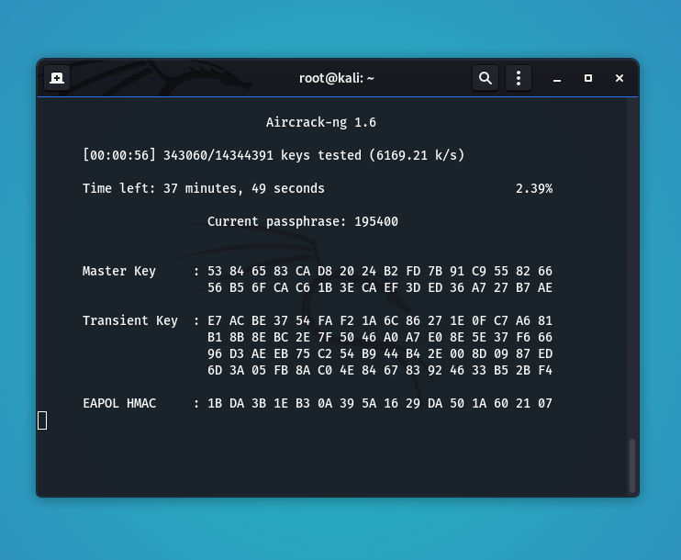Click the (6169.21 k/s) speed value

(x=417, y=155)
